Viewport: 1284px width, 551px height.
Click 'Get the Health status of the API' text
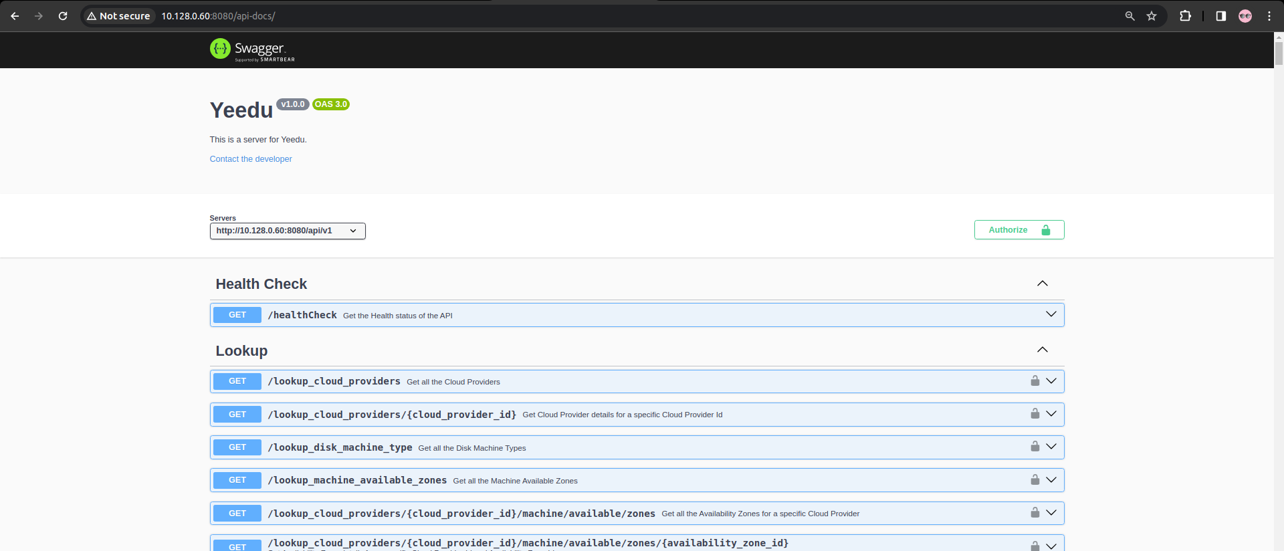[398, 316]
